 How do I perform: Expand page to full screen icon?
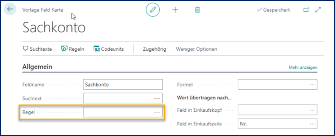pyautogui.click(x=318, y=10)
